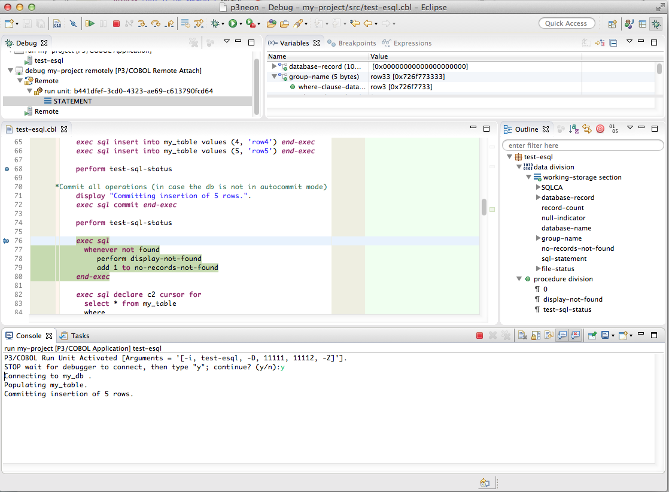Screen dimensions: 669x492
Task: Open the Back history dropdown arrow
Action: [376, 24]
